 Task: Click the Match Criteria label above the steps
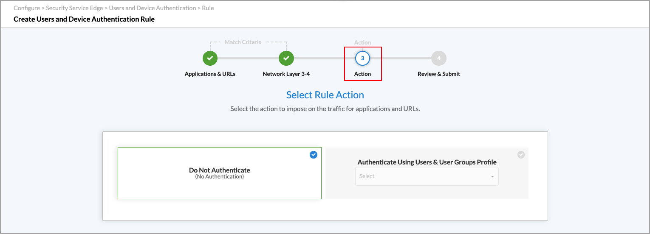[x=243, y=42]
